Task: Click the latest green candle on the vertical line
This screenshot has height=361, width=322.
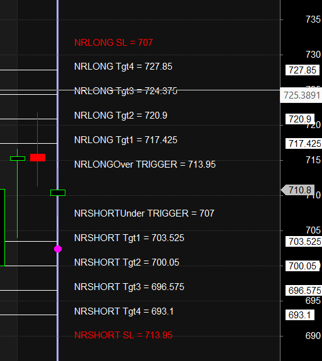Action: (58, 193)
